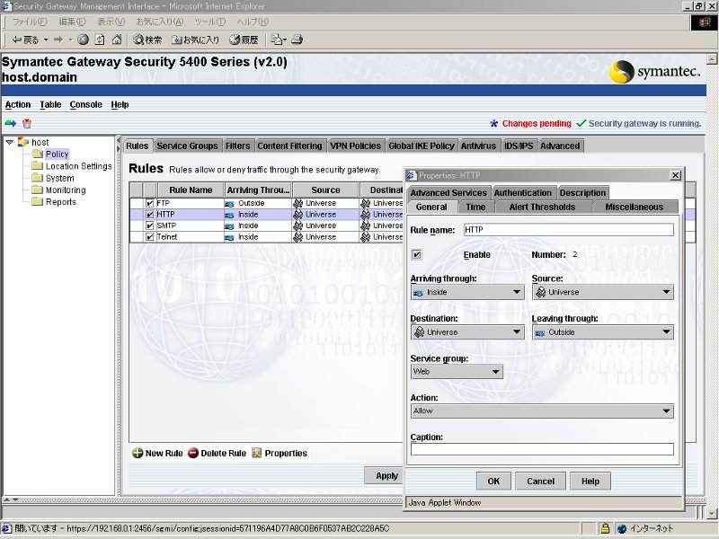Open the Arriving through dropdown
This screenshot has width=719, height=539.
(467, 292)
